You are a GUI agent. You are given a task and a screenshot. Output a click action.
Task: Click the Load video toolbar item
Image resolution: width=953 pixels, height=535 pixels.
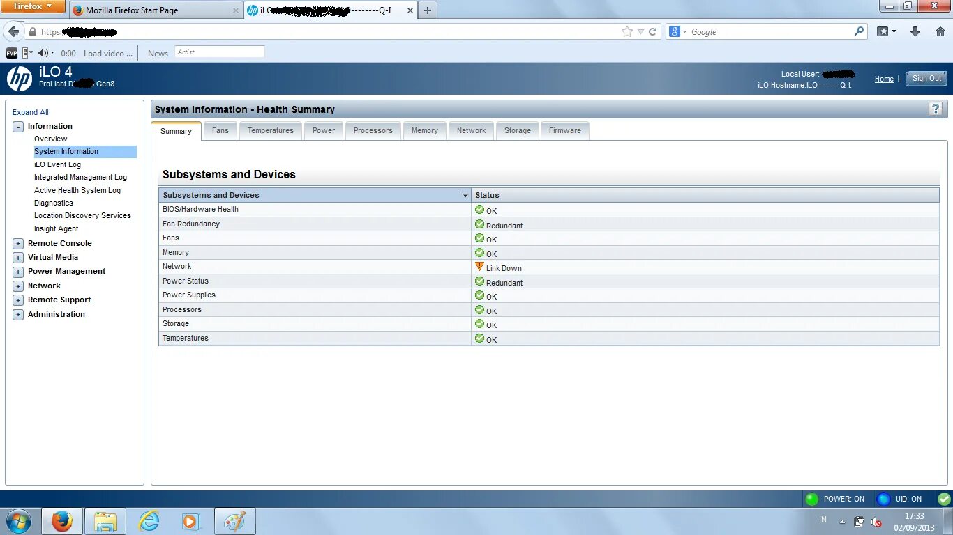(108, 53)
